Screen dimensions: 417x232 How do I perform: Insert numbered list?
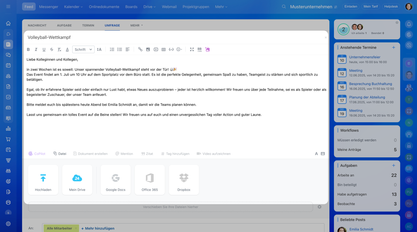point(112,50)
